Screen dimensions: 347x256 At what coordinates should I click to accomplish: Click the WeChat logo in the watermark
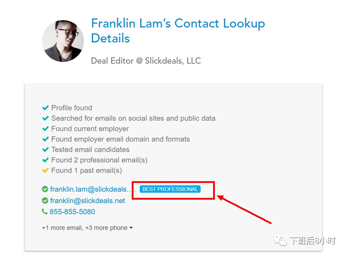tap(280, 240)
